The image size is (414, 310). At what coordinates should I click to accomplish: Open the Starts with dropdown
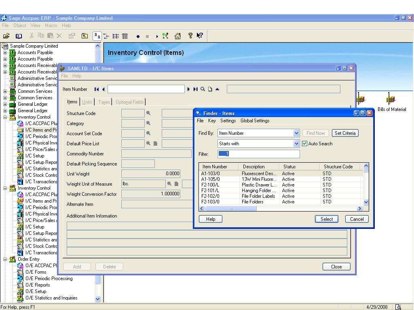tap(296, 144)
